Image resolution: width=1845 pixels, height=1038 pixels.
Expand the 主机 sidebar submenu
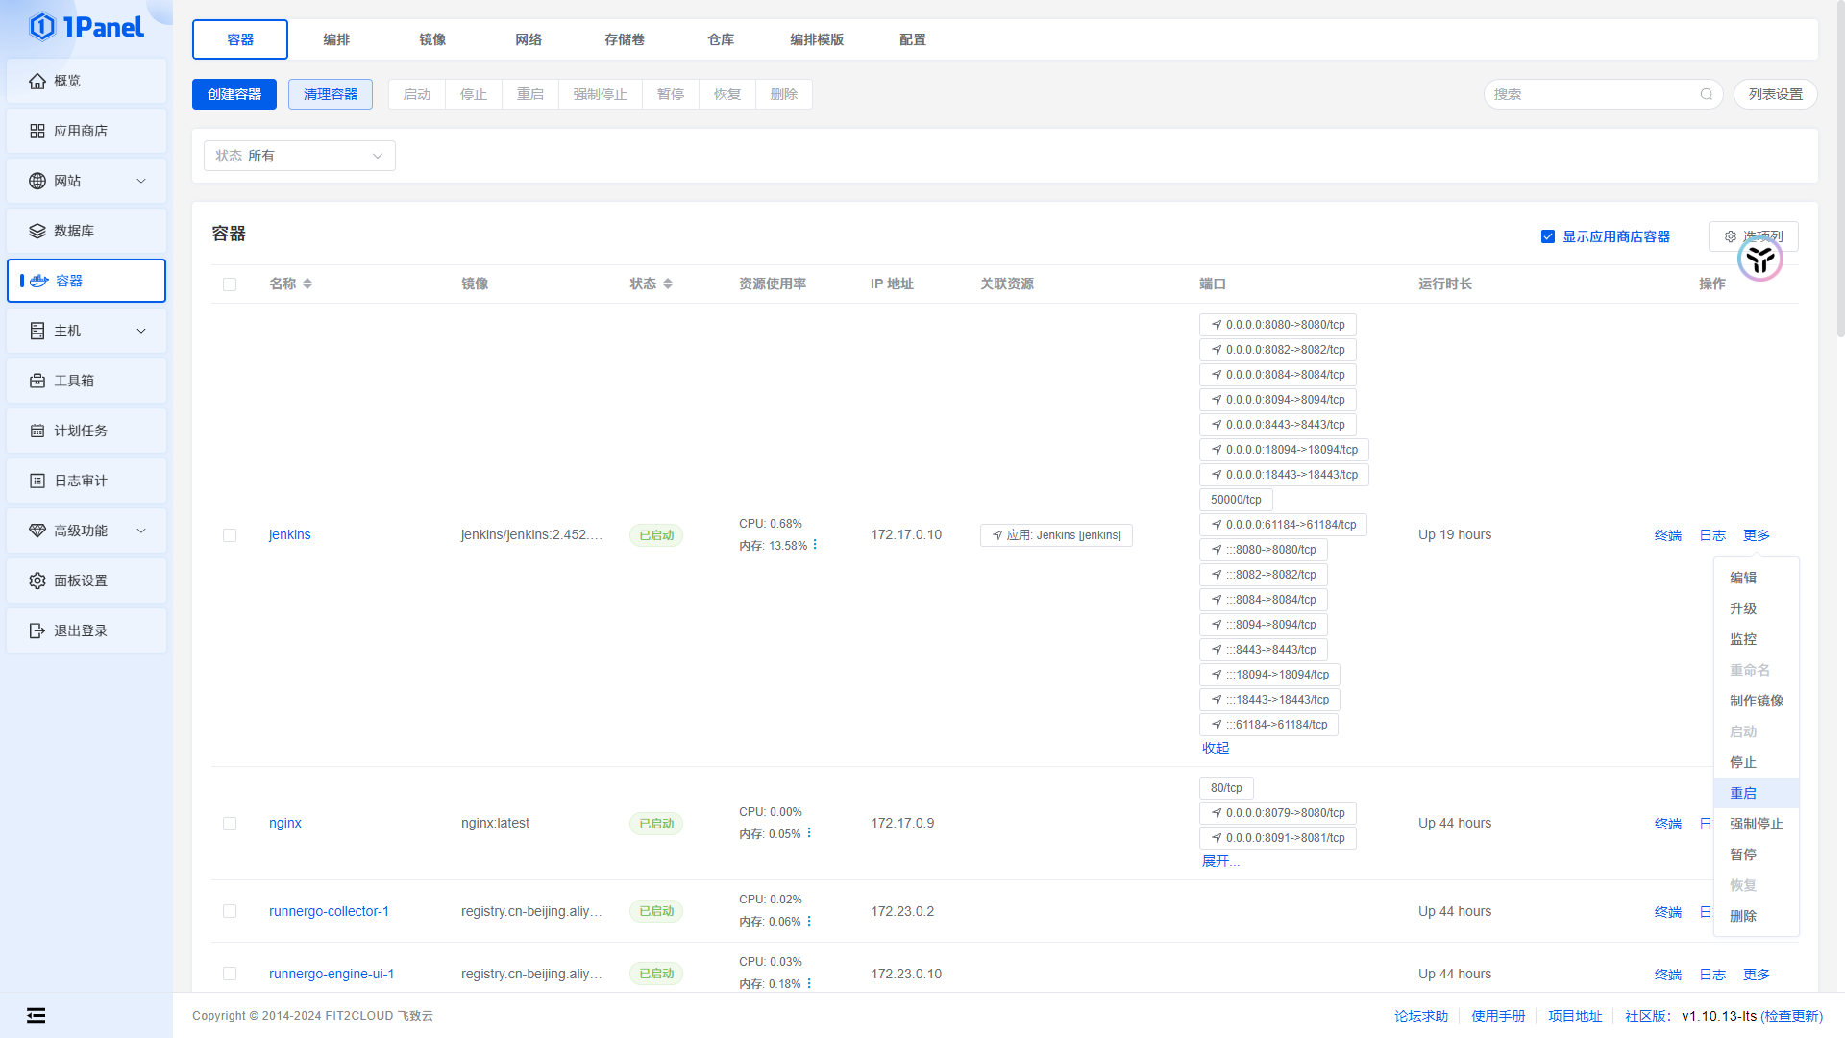pos(141,331)
